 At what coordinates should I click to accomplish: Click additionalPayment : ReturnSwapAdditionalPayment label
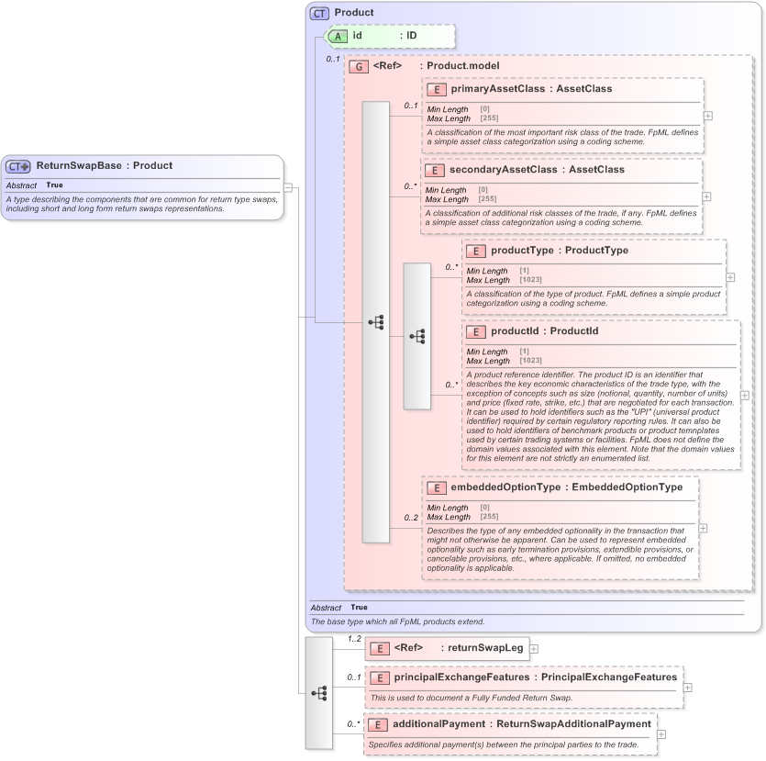pos(522,724)
